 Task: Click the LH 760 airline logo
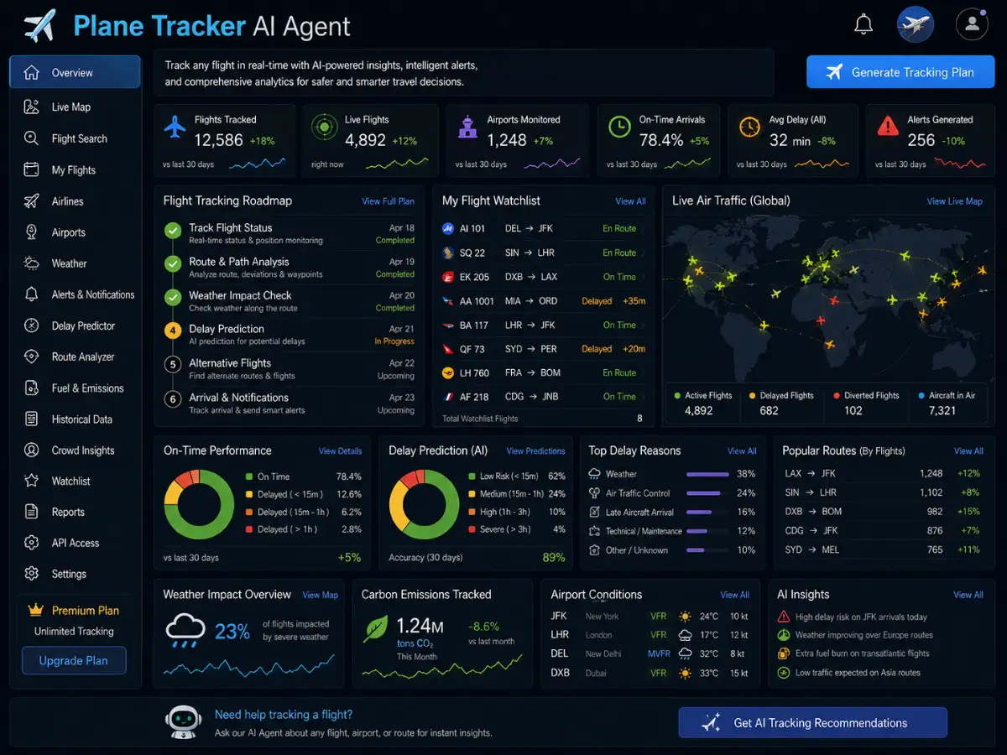point(448,372)
